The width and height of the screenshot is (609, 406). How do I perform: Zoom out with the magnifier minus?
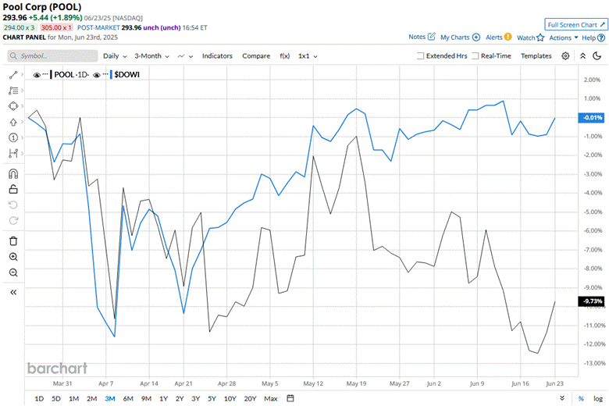point(13,272)
